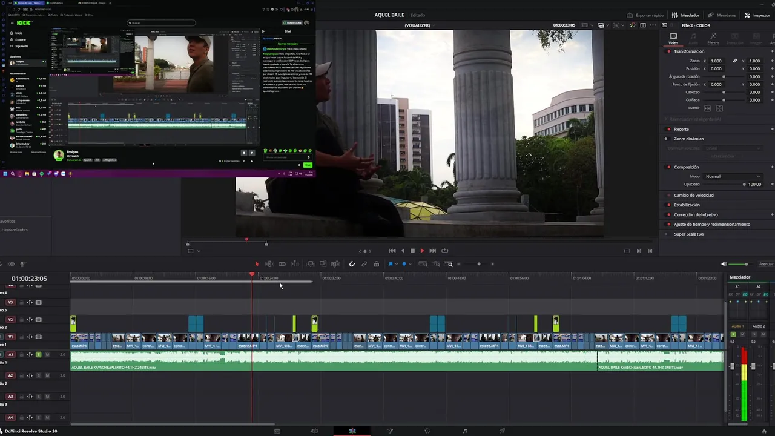
Task: Add a blue marker to the timeline
Action: 404,264
